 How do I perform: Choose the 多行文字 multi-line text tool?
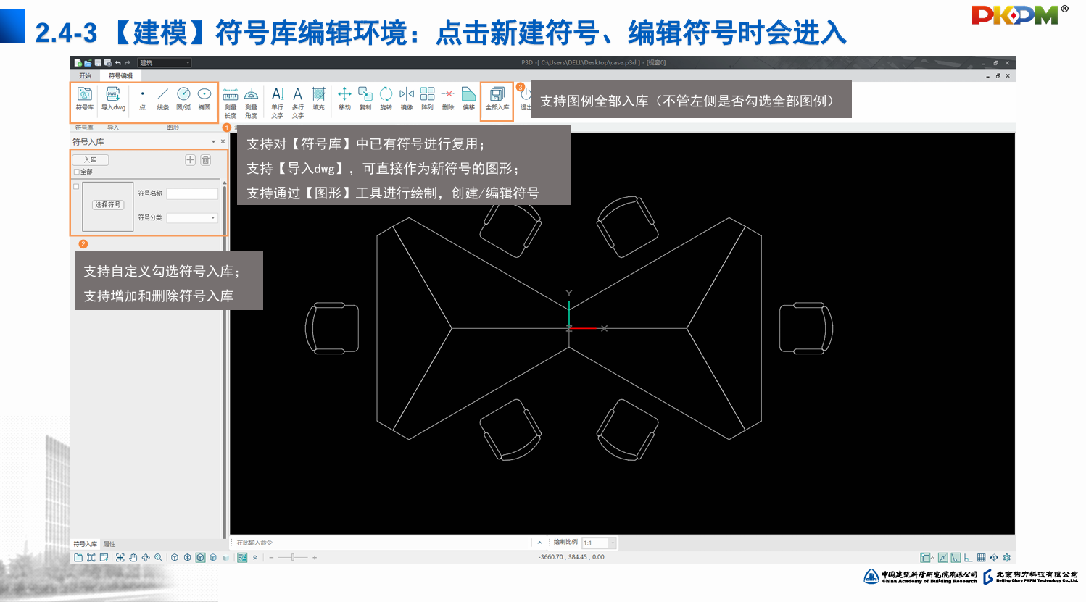pos(297,103)
